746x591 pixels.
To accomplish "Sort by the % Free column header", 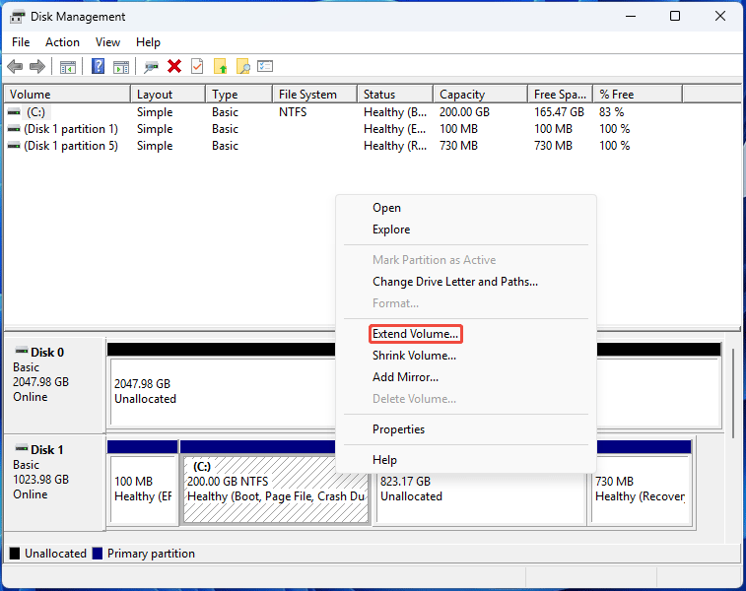I will pos(638,95).
